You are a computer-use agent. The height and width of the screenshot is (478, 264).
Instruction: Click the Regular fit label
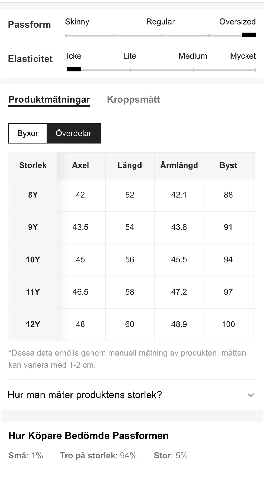[161, 22]
